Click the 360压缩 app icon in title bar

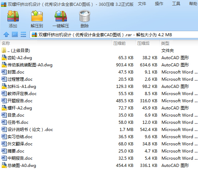pos(4,4)
